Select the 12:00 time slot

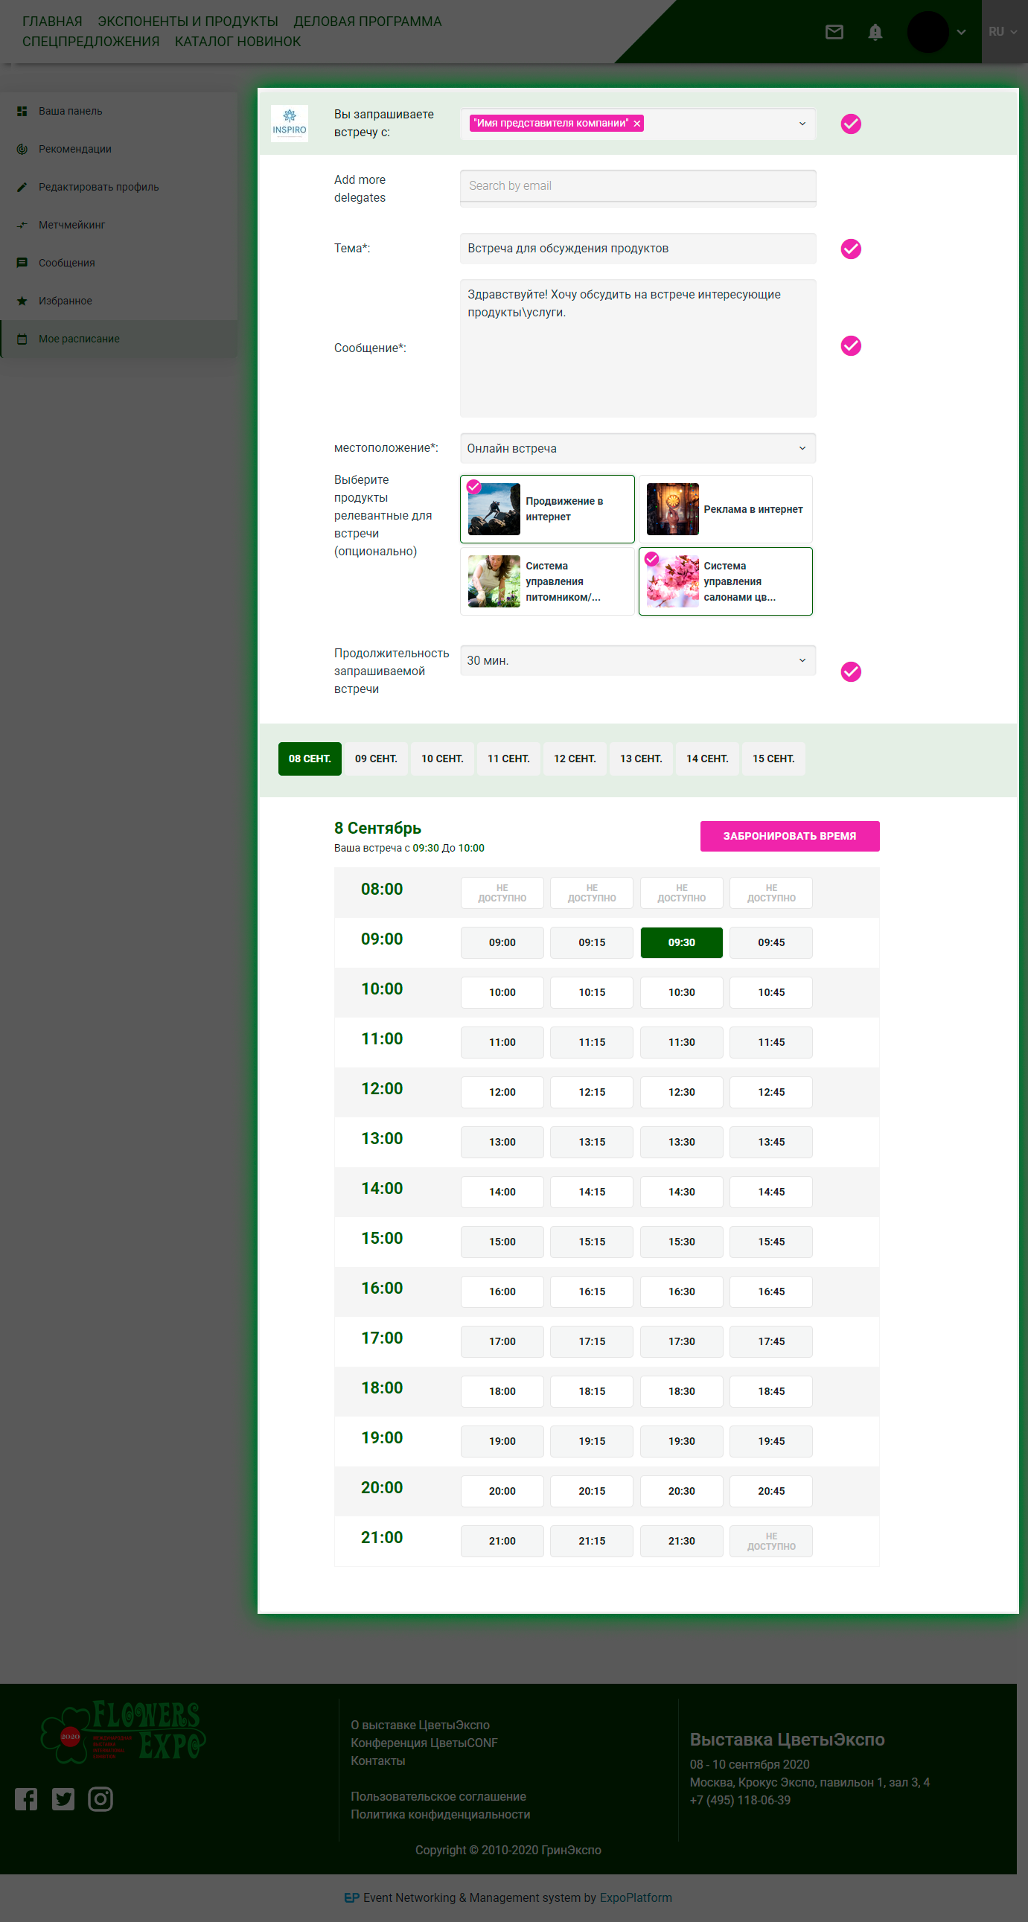[502, 1091]
